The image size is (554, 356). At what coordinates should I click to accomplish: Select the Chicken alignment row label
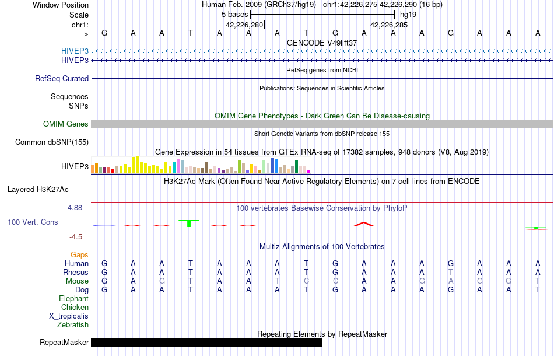[75, 307]
